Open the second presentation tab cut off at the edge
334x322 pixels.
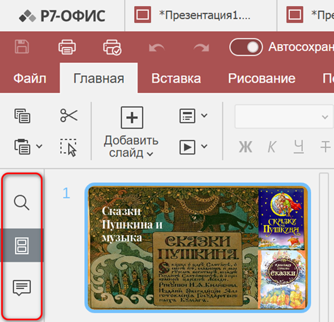click(x=306, y=16)
